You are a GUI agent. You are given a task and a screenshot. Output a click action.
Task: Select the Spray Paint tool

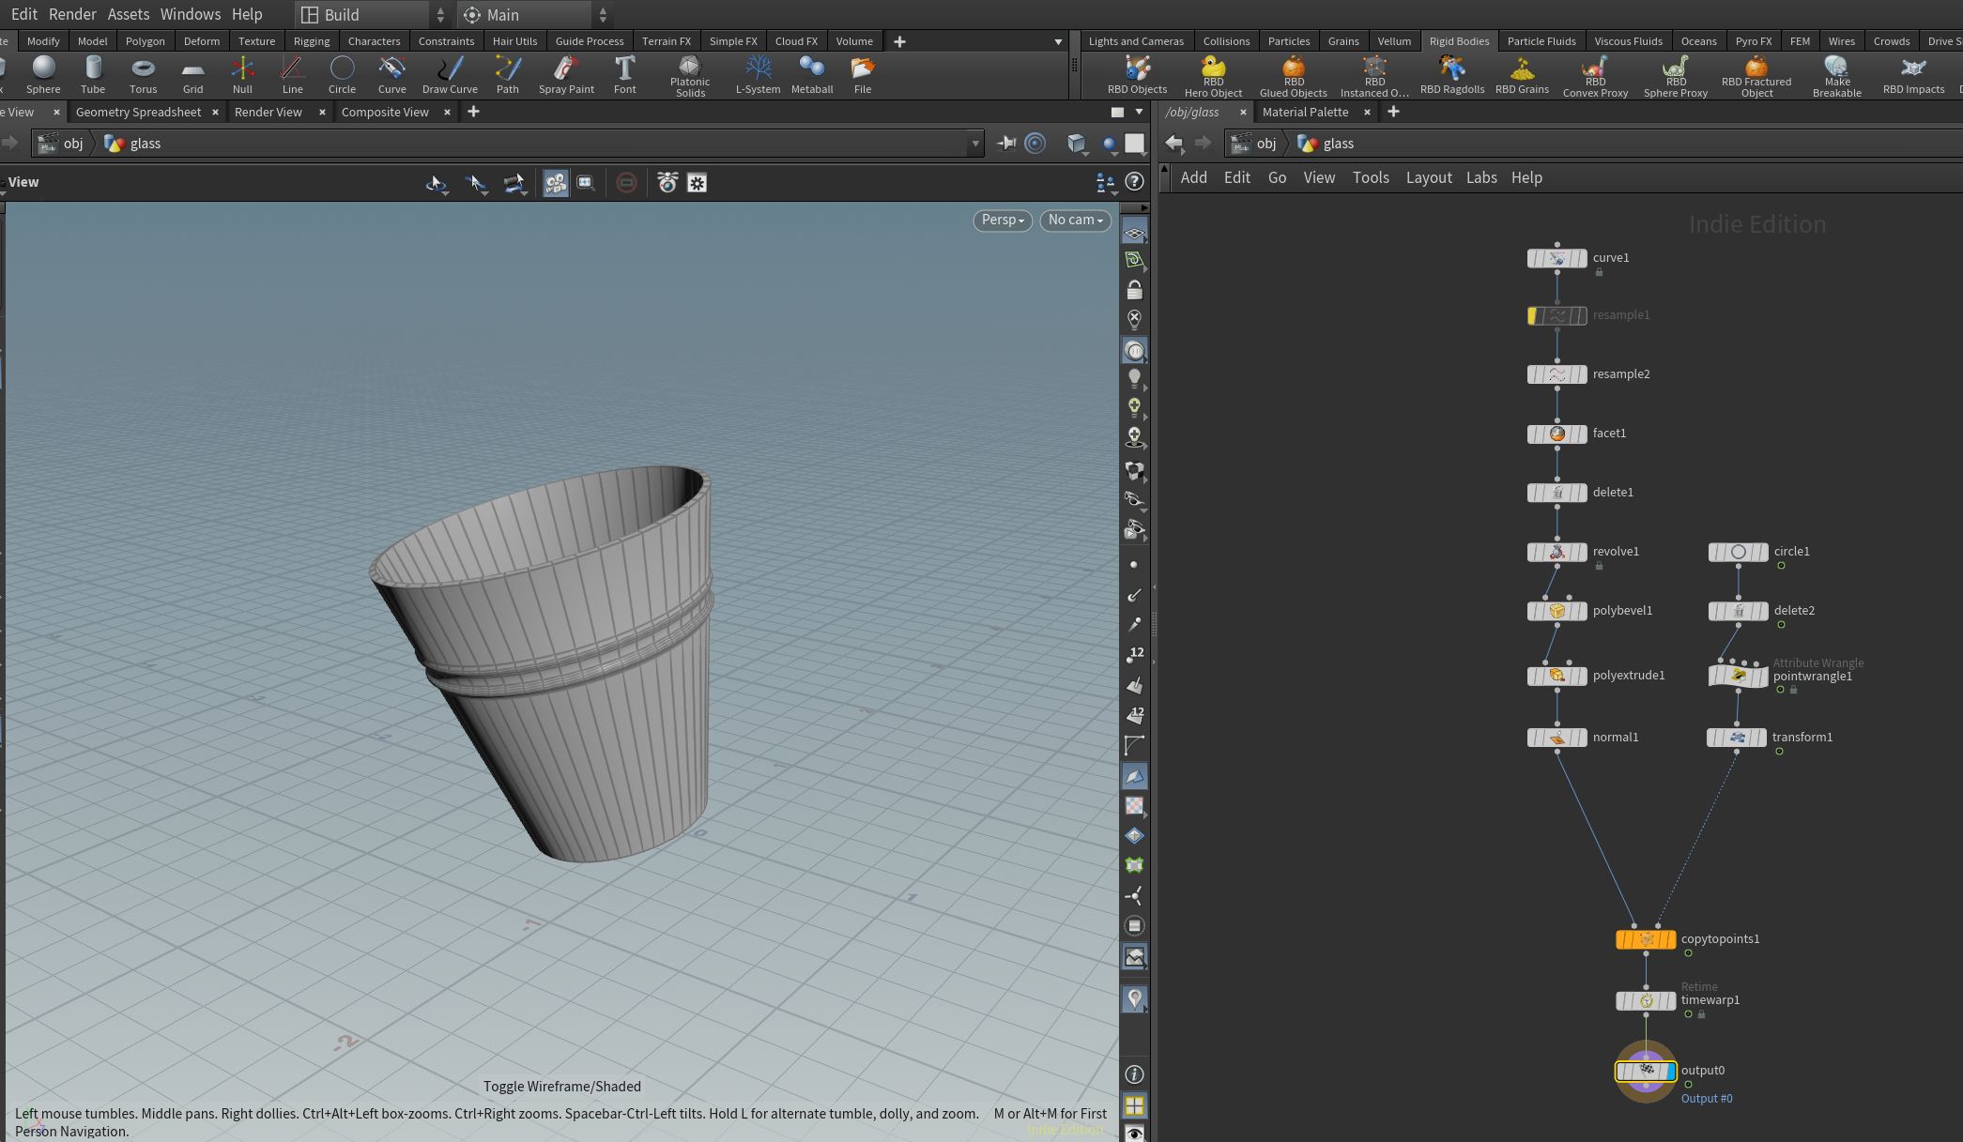566,75
